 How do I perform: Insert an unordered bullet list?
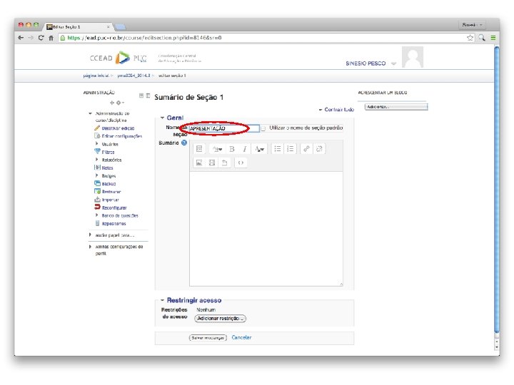tap(277, 149)
